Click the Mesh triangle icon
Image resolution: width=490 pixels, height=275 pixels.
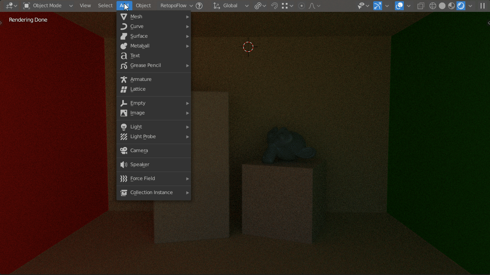click(x=124, y=17)
